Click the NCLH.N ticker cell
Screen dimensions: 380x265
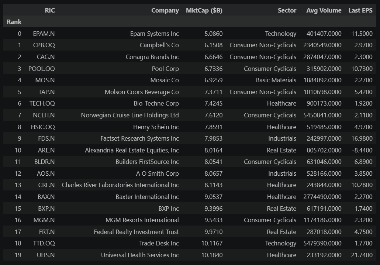(x=44, y=115)
